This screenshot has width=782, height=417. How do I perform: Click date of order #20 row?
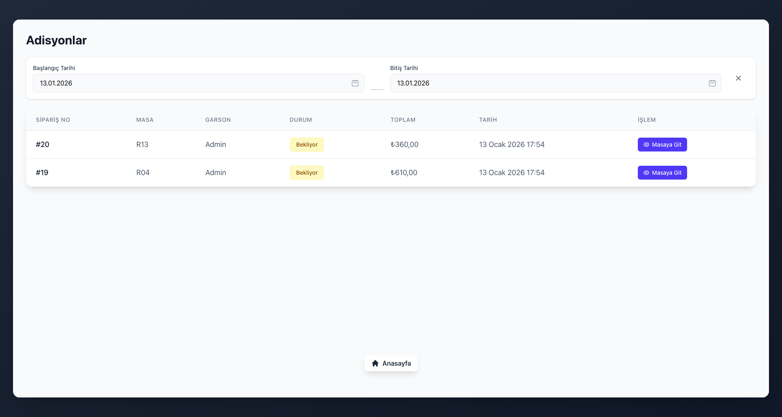click(x=512, y=145)
